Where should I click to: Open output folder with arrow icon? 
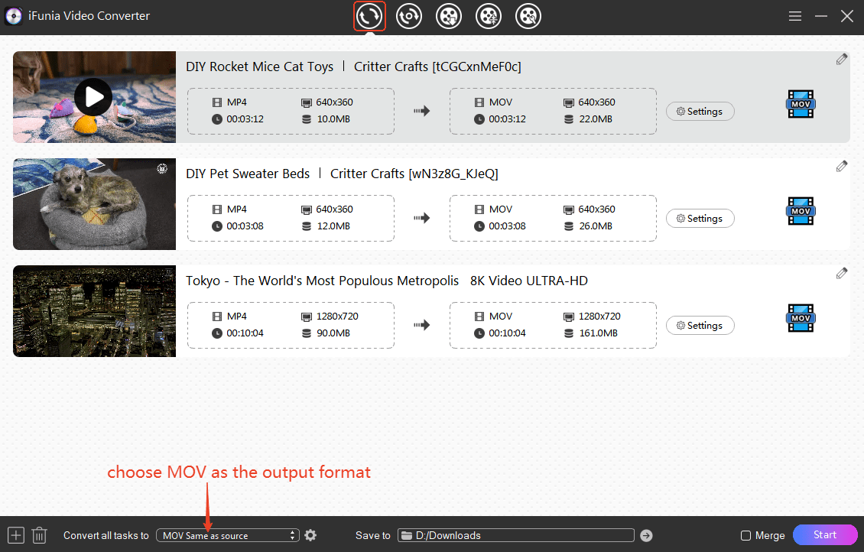[646, 535]
